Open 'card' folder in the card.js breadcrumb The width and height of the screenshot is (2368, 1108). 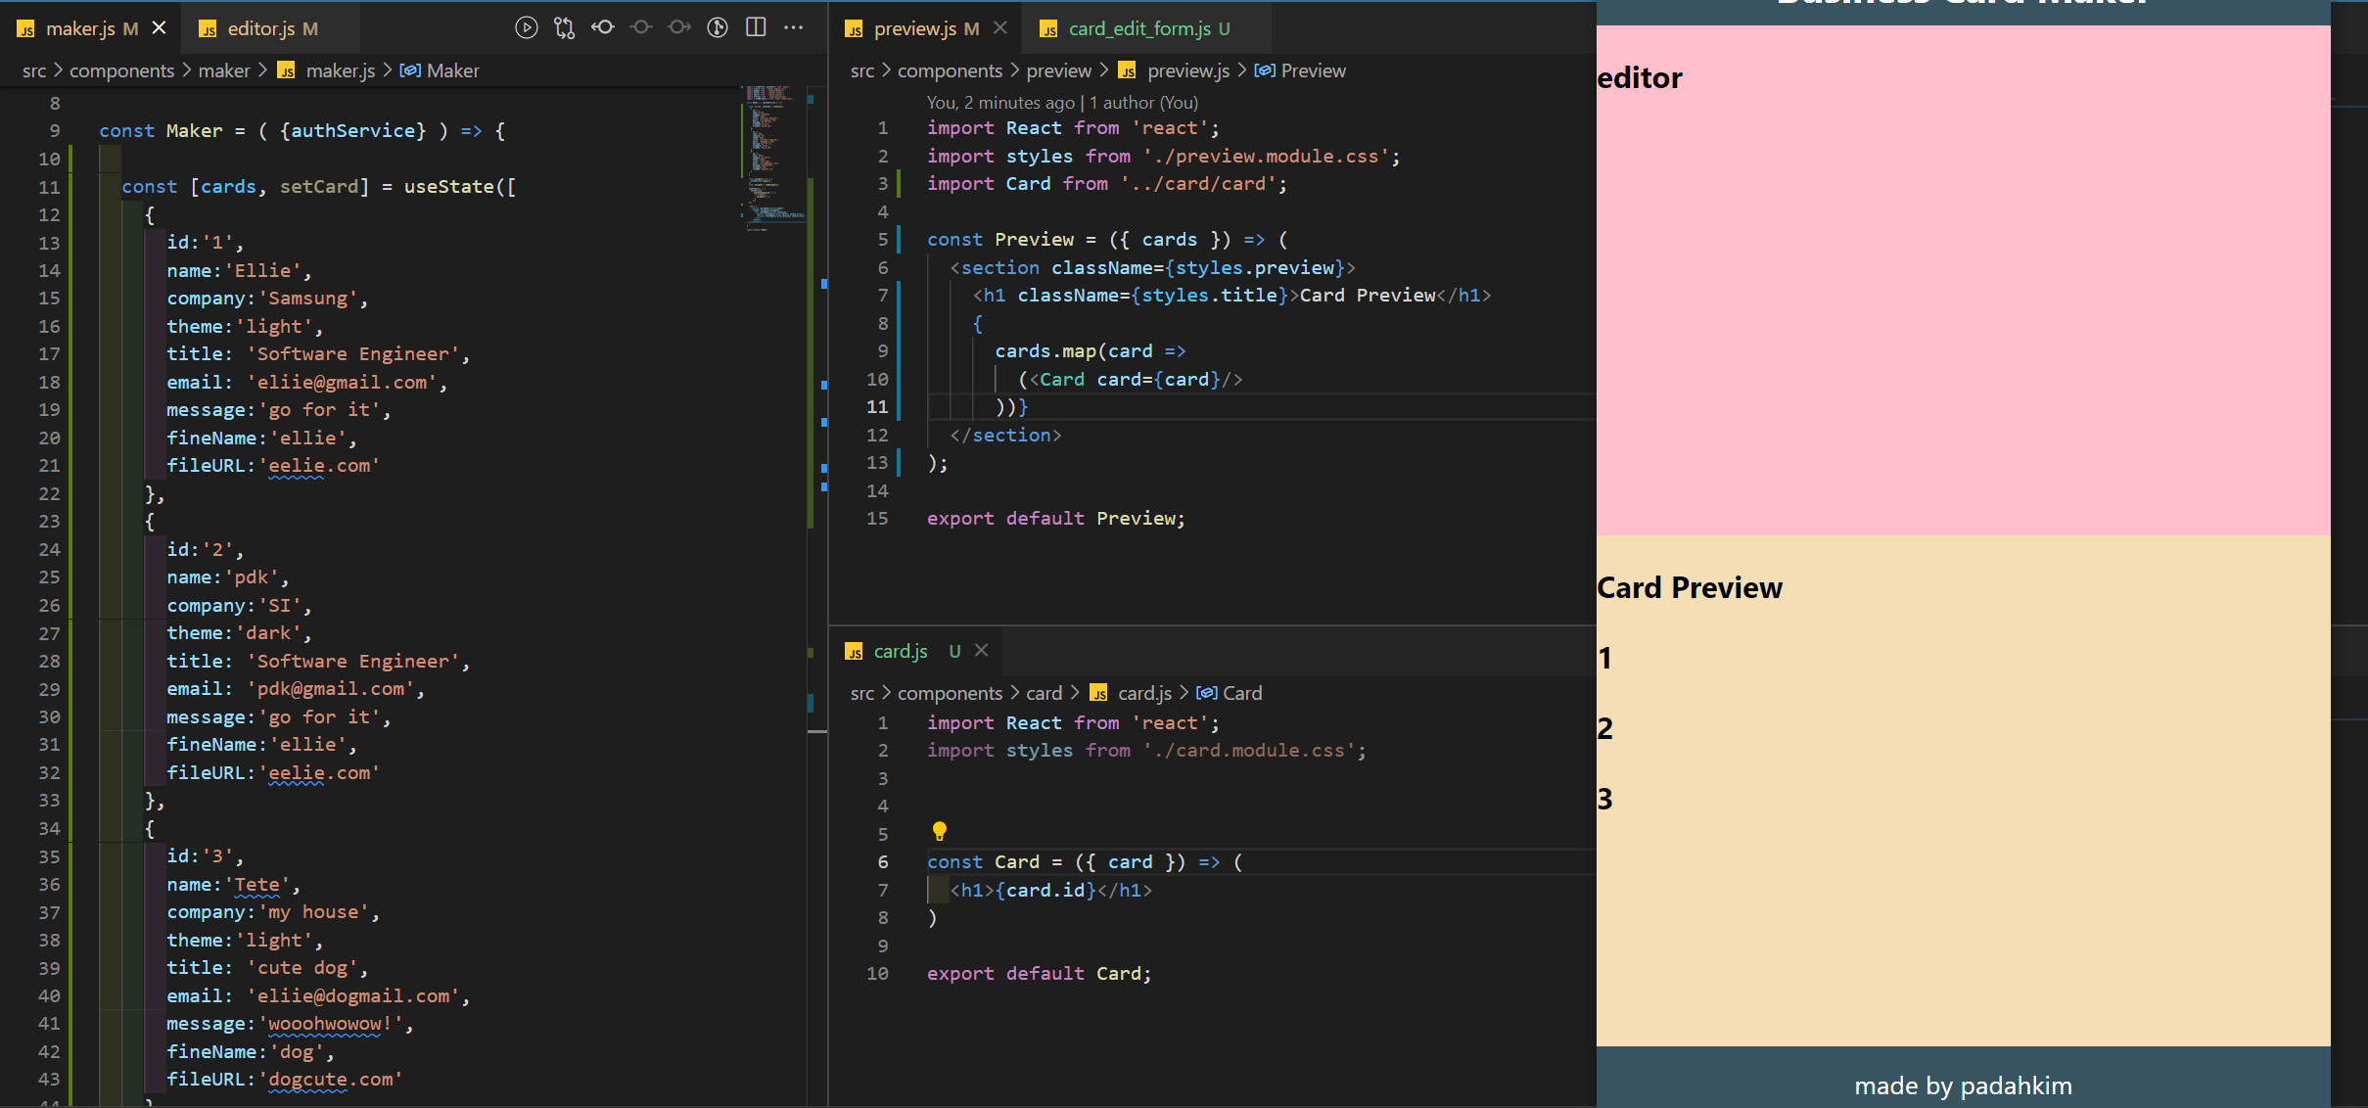tap(1044, 693)
